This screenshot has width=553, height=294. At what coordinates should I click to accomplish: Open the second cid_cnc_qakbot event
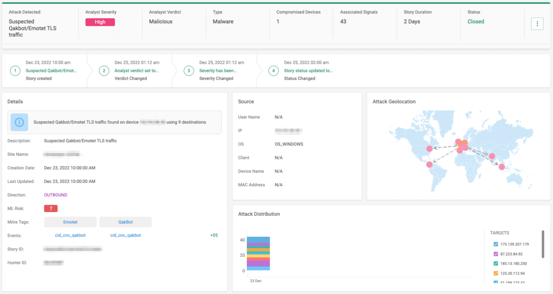click(125, 235)
